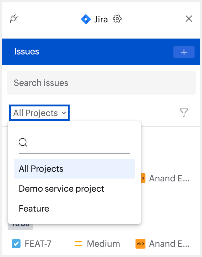Close the Jira panel
This screenshot has width=202, height=257.
pyautogui.click(x=189, y=19)
